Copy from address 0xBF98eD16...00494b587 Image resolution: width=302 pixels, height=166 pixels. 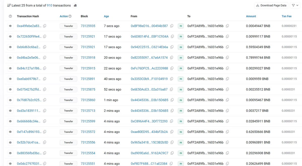(172, 26)
